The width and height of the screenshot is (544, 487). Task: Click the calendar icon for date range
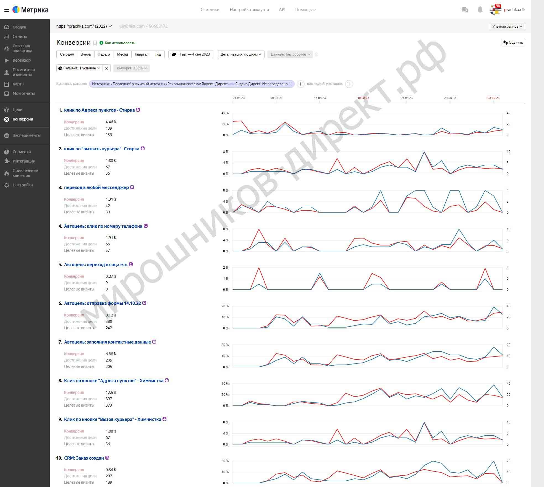[174, 54]
